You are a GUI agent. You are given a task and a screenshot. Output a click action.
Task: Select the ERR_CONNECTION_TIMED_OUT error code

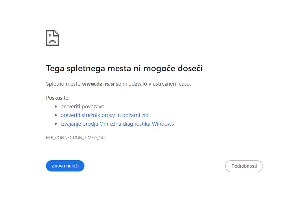(77, 137)
